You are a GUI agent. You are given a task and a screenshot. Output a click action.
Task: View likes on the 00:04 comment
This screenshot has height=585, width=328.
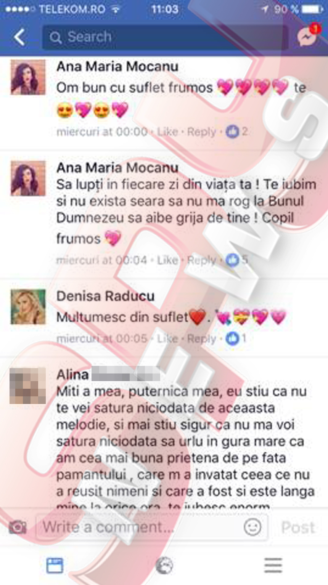coord(237,260)
